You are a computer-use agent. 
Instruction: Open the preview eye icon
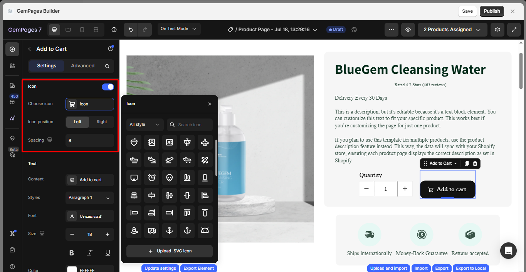408,30
